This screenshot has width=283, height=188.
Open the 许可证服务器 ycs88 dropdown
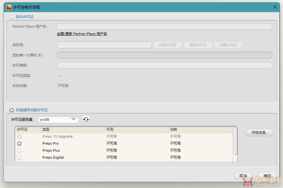pyautogui.click(x=58, y=119)
